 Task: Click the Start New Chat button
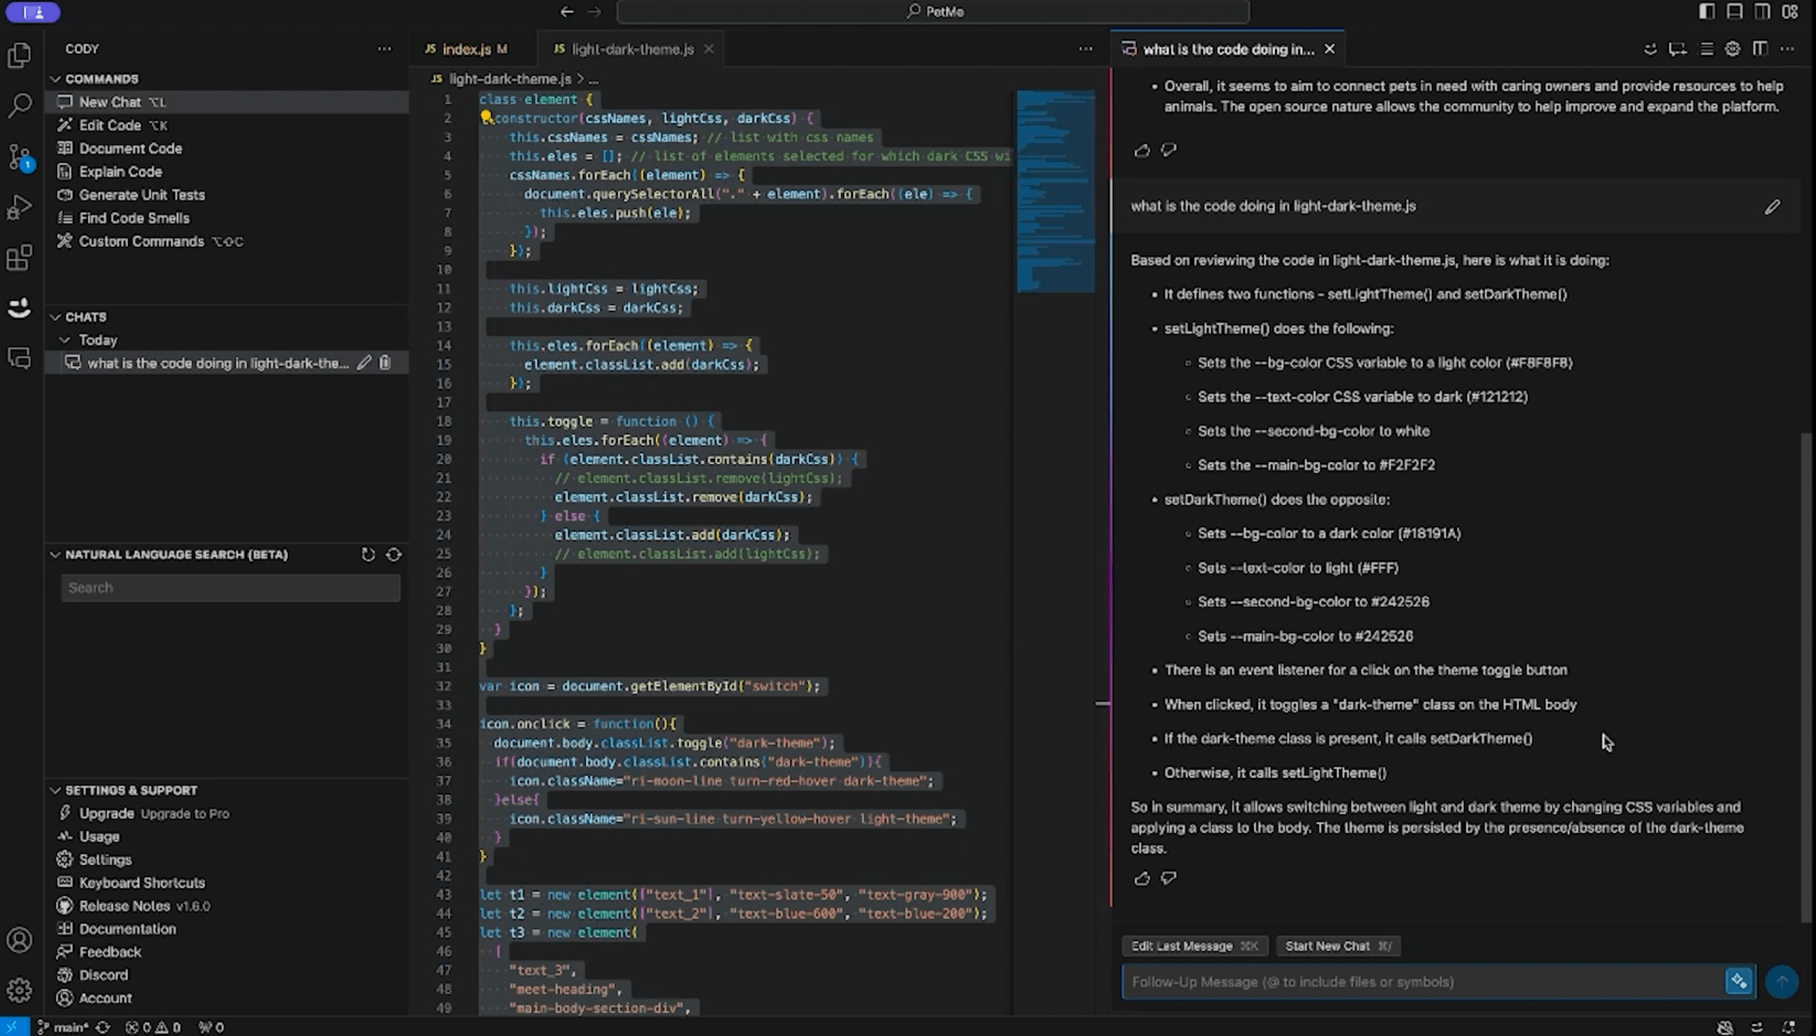pos(1336,945)
